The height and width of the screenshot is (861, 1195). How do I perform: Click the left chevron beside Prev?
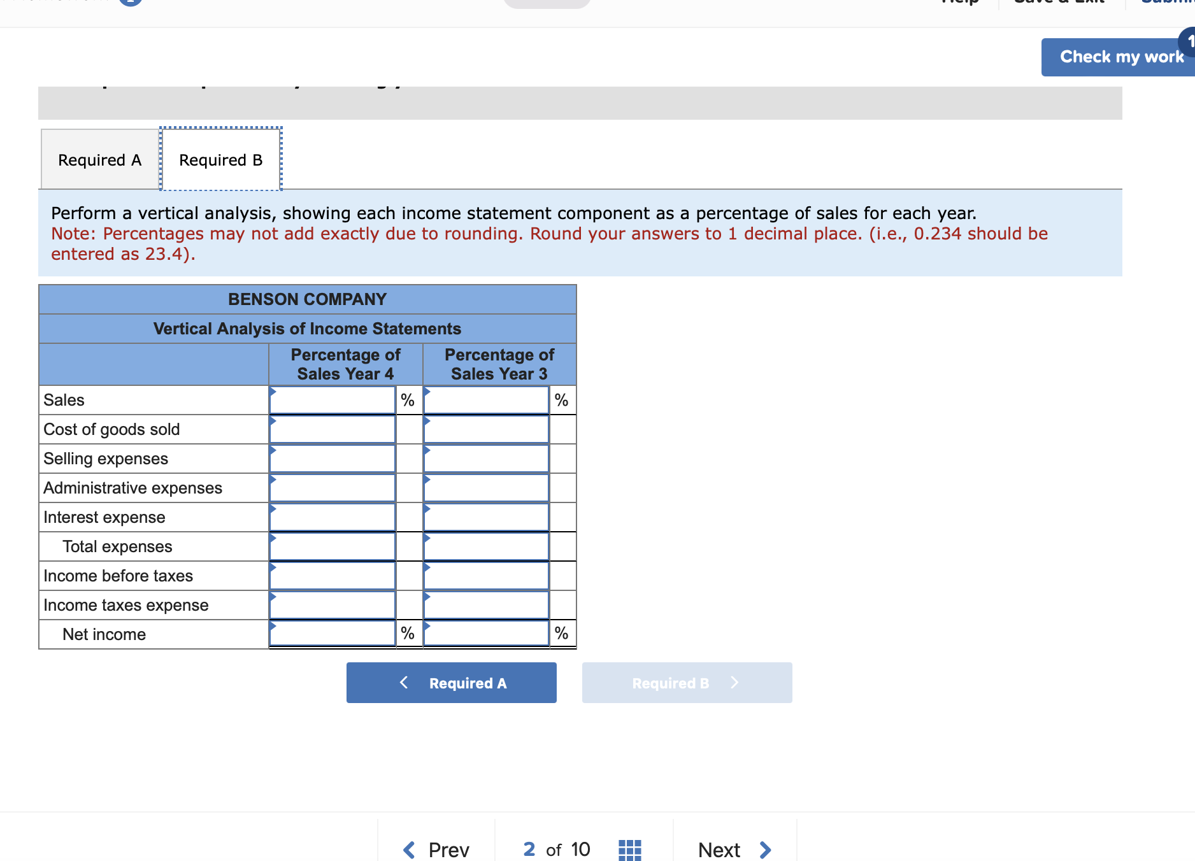click(408, 850)
